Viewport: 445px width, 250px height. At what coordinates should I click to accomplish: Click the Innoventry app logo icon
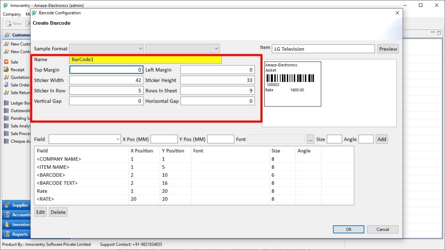click(x=5, y=5)
